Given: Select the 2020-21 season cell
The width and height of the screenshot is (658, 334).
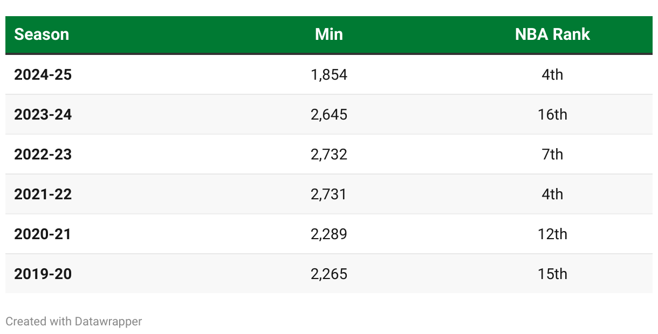Looking at the screenshot, I should click(x=43, y=234).
